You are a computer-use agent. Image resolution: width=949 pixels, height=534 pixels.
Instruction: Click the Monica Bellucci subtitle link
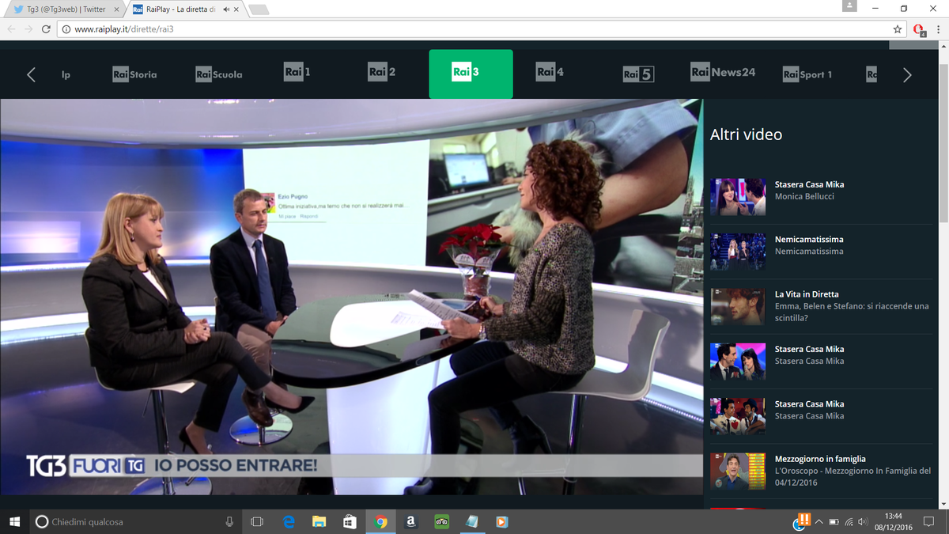pyautogui.click(x=804, y=196)
